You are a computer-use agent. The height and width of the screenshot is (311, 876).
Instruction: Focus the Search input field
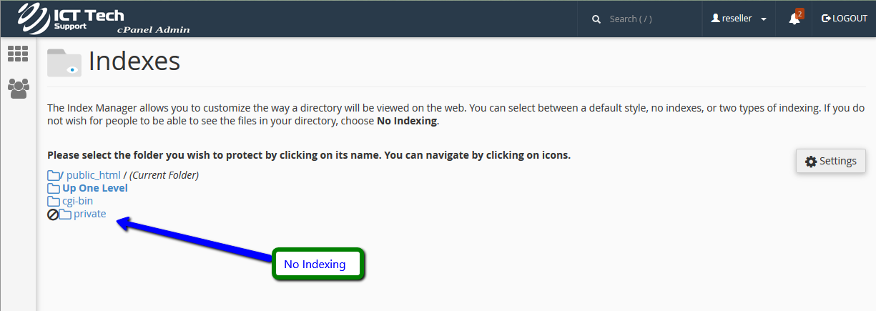click(651, 19)
